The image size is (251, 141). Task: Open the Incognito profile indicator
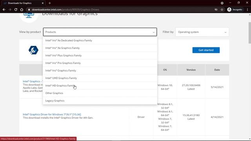tap(235, 9)
